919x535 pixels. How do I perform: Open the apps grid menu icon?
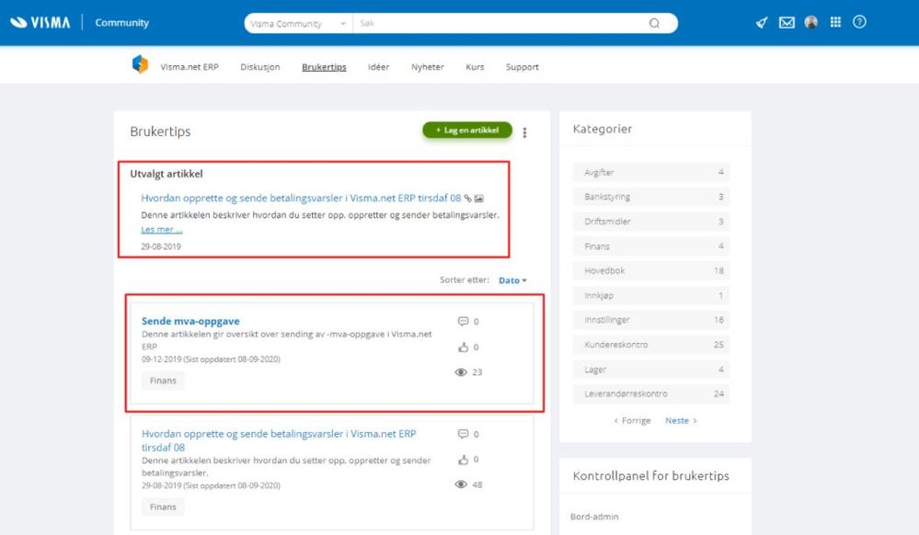[x=836, y=22]
